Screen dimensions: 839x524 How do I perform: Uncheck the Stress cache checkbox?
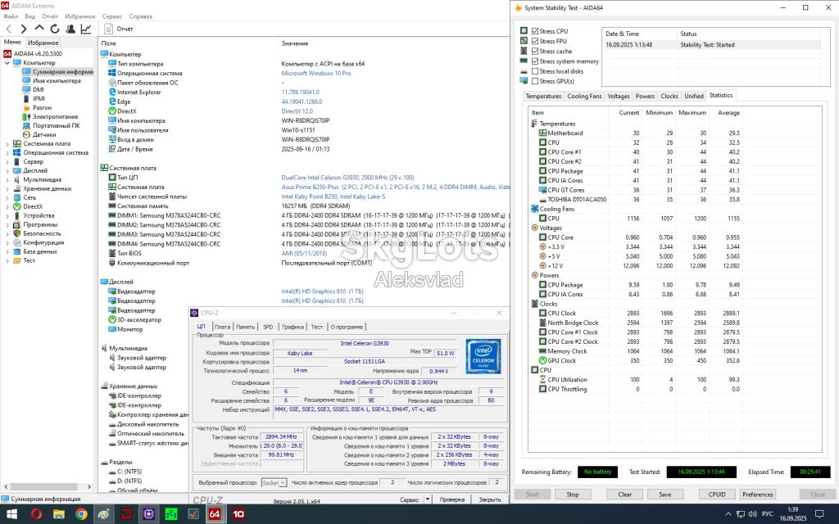tap(535, 52)
